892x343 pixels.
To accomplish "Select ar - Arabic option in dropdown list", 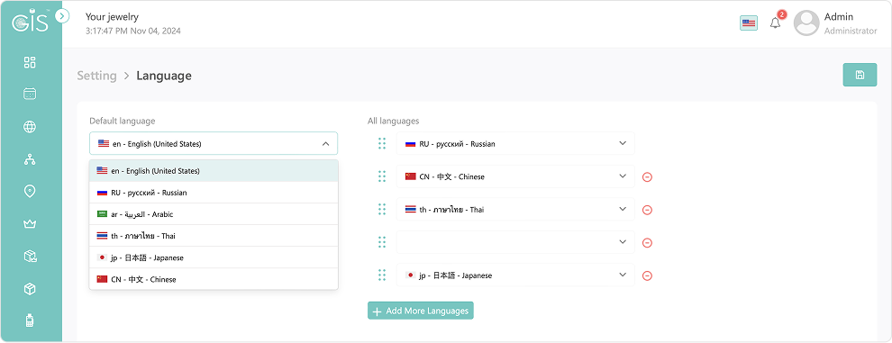I will pos(214,214).
